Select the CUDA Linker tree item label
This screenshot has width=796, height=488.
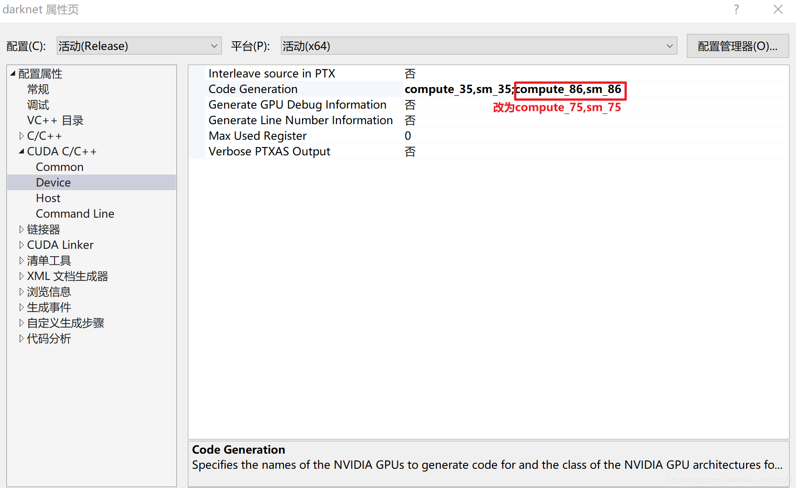[60, 245]
